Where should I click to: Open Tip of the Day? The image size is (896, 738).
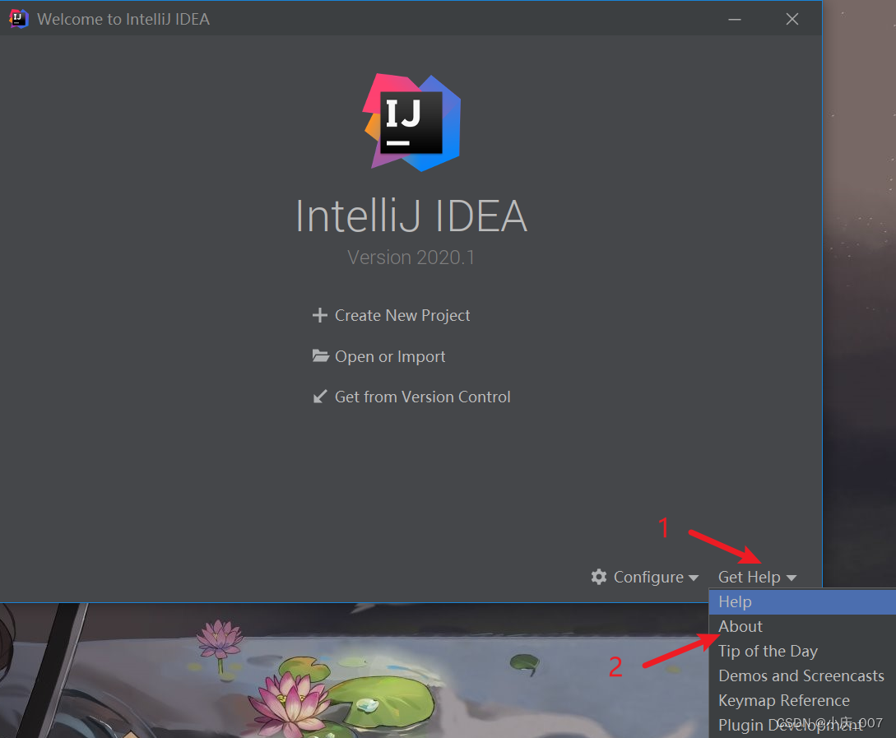767,651
